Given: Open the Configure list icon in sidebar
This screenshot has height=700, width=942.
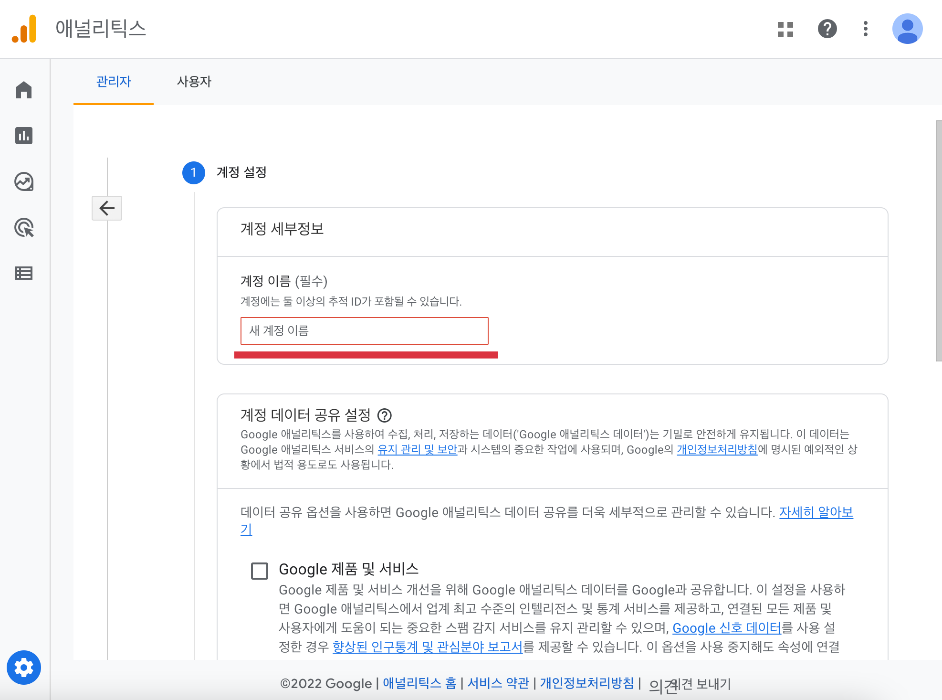Looking at the screenshot, I should point(24,273).
